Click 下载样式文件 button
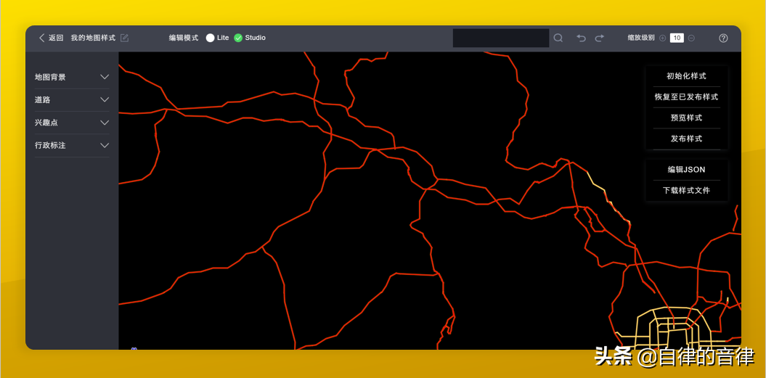The width and height of the screenshot is (766, 378). (x=686, y=191)
